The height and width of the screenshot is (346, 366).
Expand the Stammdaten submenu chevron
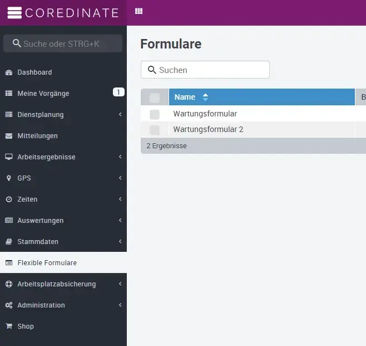120,242
